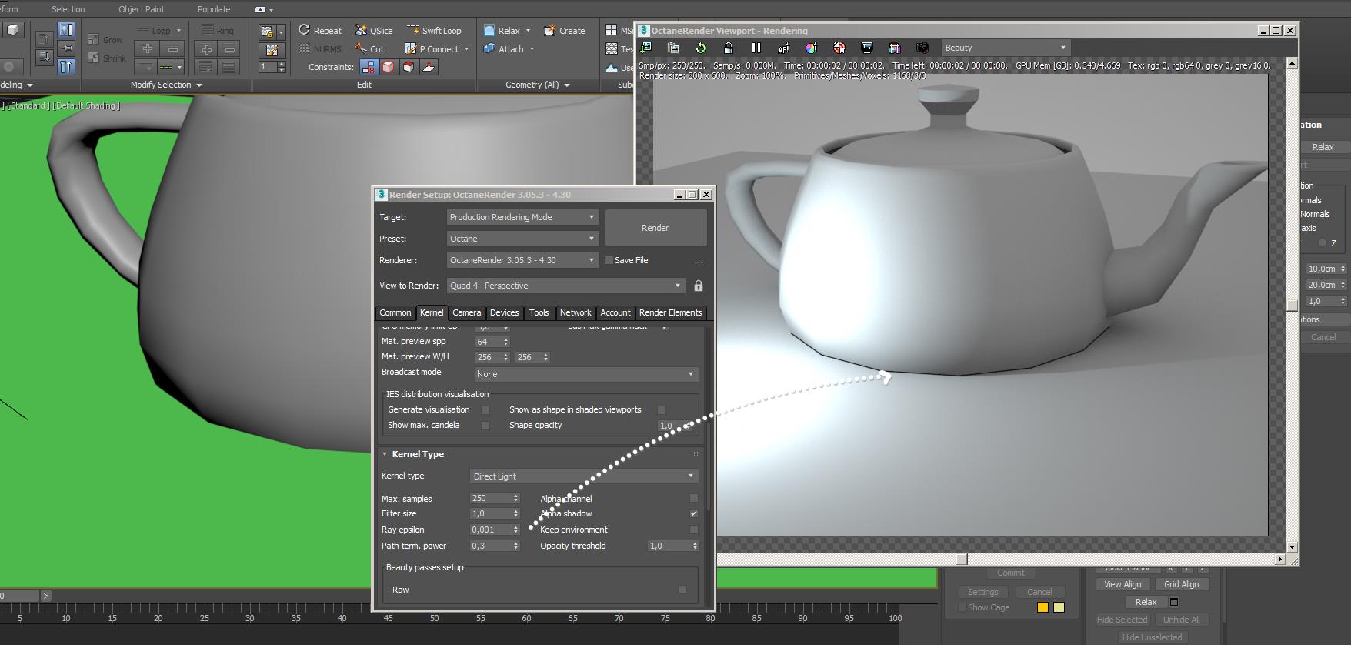1351x645 pixels.
Task: Click the autofocus AF picker icon
Action: [x=783, y=48]
